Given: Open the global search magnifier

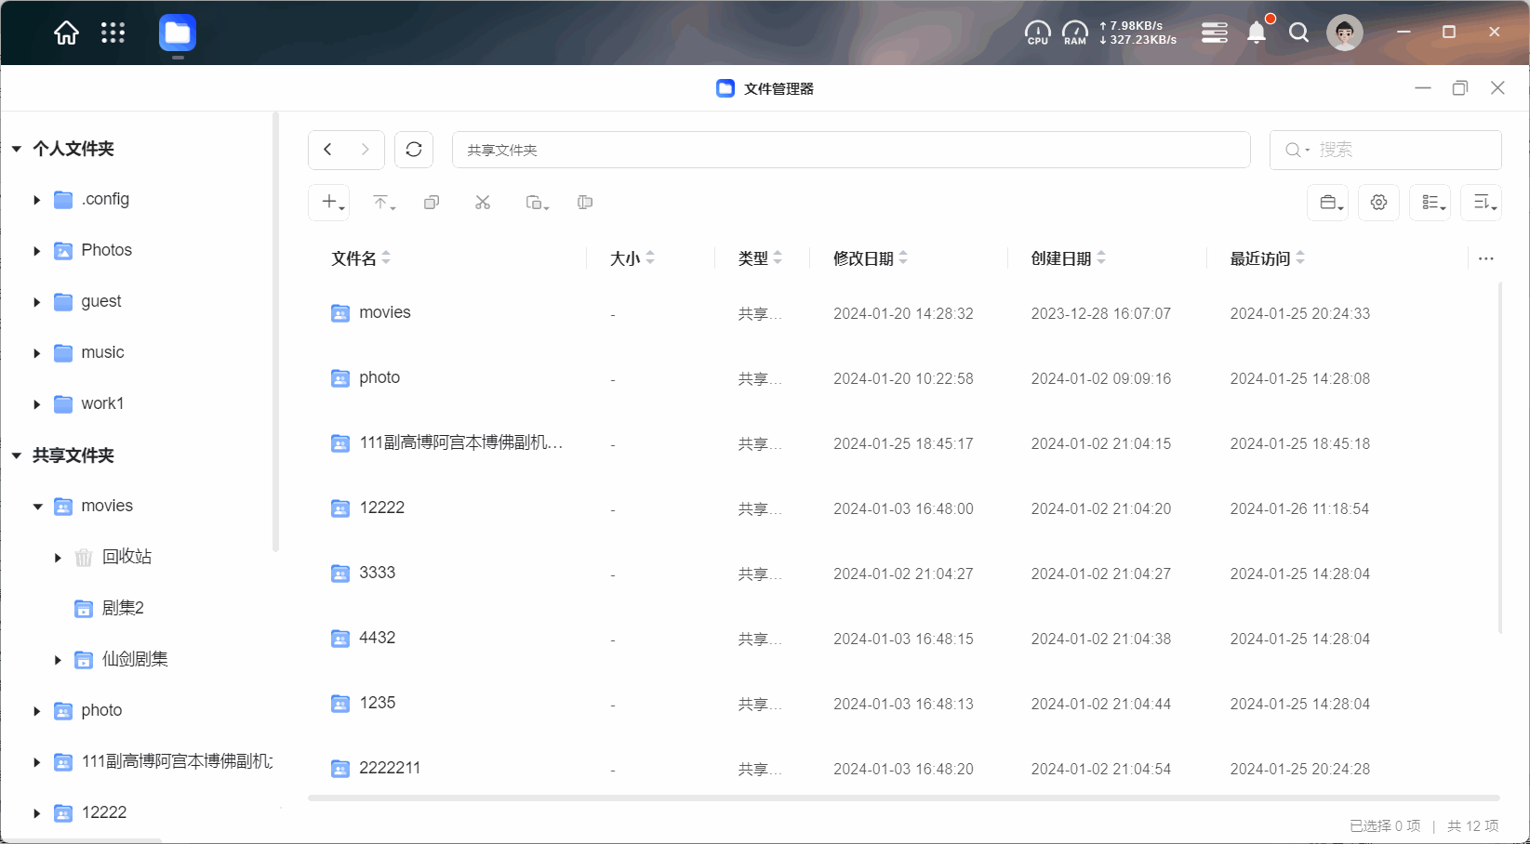Looking at the screenshot, I should tap(1299, 33).
